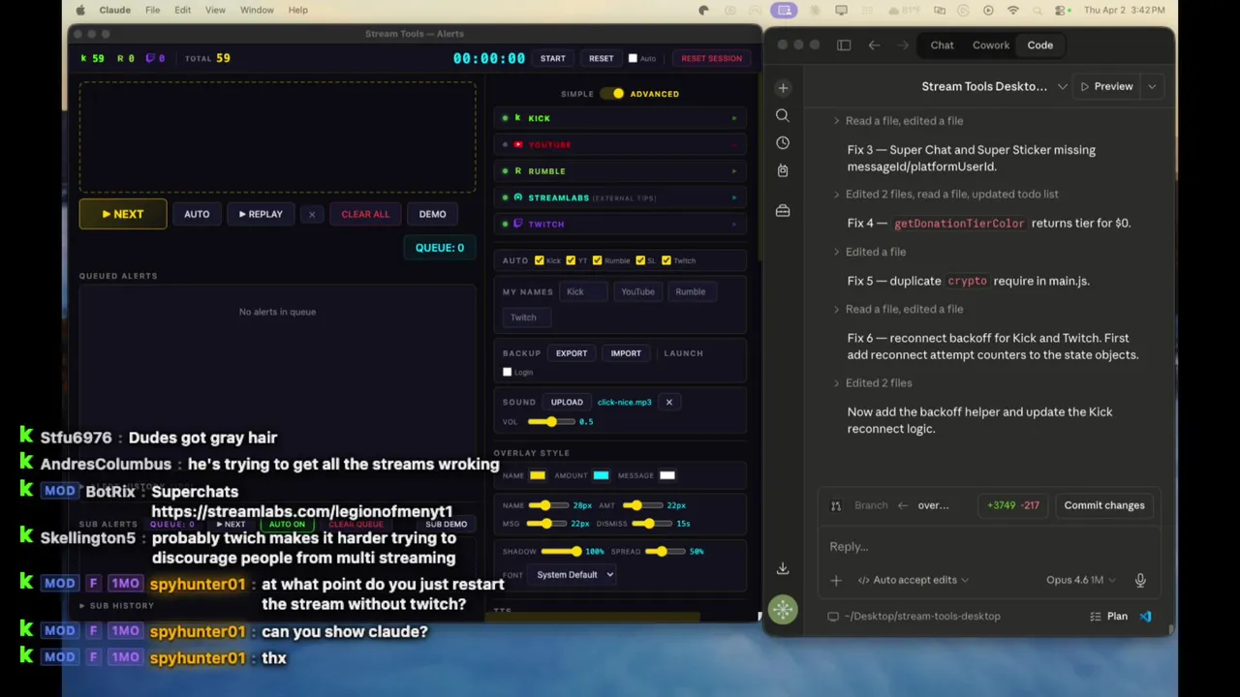Click Commit changes button
This screenshot has width=1240, height=697.
(x=1104, y=505)
